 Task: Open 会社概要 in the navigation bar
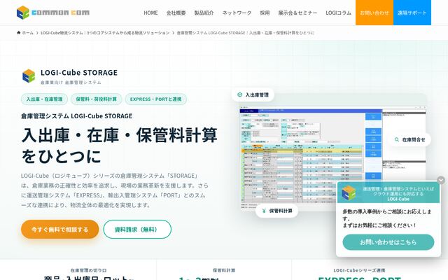point(176,13)
